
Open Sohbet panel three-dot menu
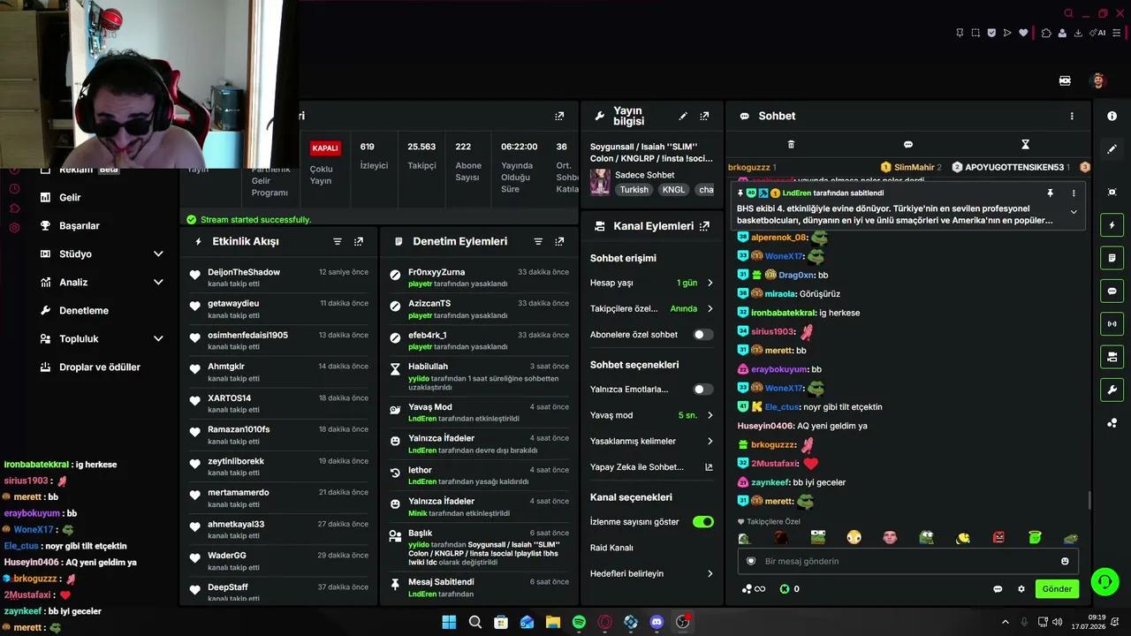(1072, 116)
